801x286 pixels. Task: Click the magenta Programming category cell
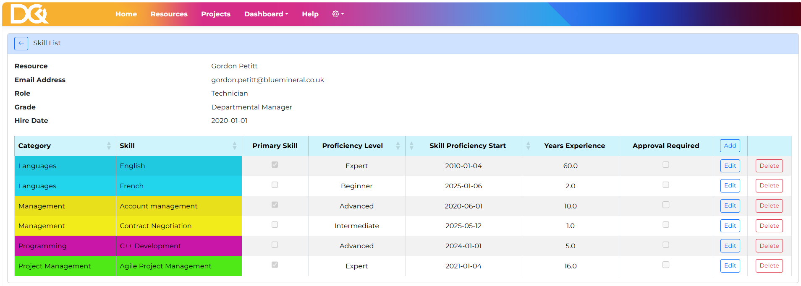click(x=65, y=246)
